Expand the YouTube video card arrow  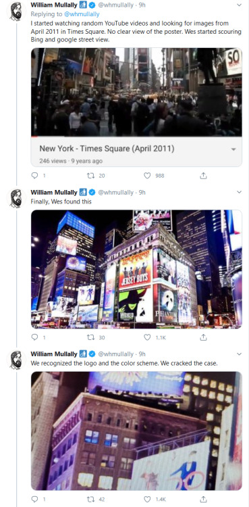pos(233,149)
